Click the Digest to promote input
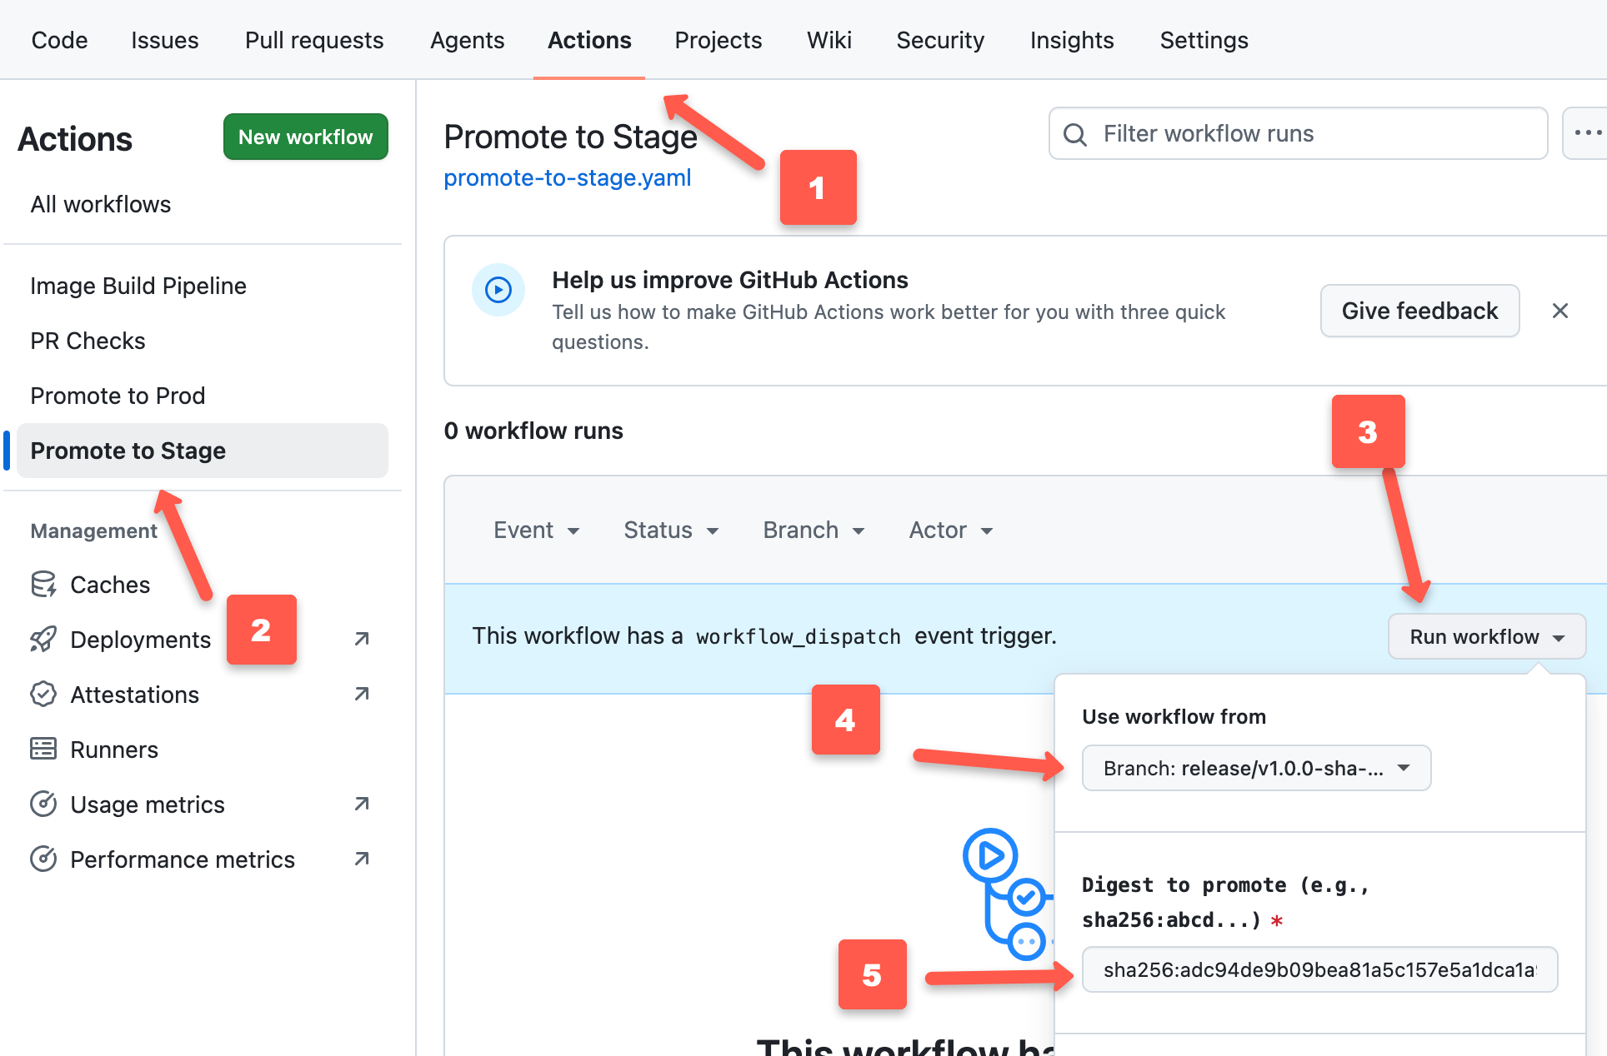1607x1056 pixels. tap(1319, 969)
